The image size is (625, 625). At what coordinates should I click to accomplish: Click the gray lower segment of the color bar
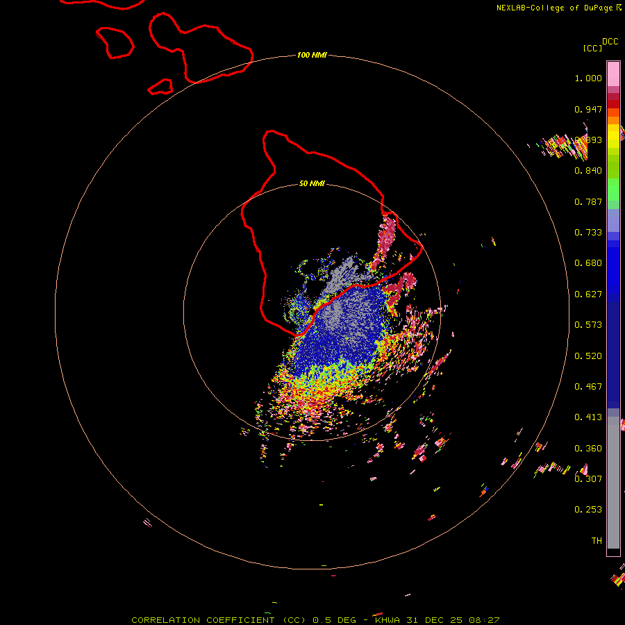[x=613, y=483]
